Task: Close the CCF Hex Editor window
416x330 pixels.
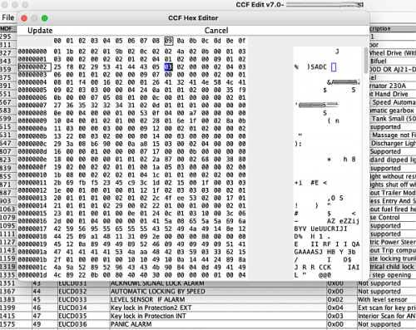Action: (x=24, y=18)
